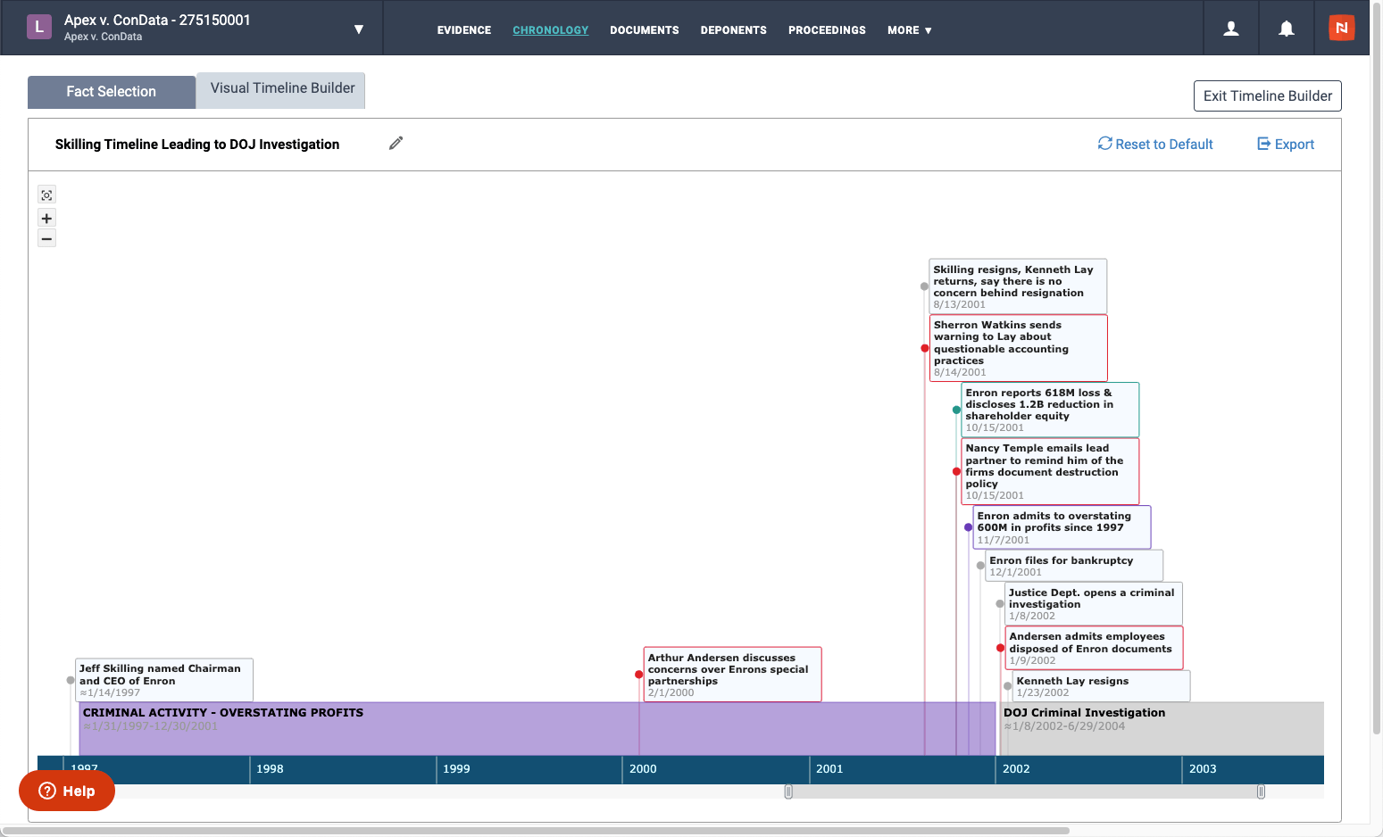This screenshot has width=1383, height=837.
Task: Navigate to the Deponents section
Action: point(733,29)
